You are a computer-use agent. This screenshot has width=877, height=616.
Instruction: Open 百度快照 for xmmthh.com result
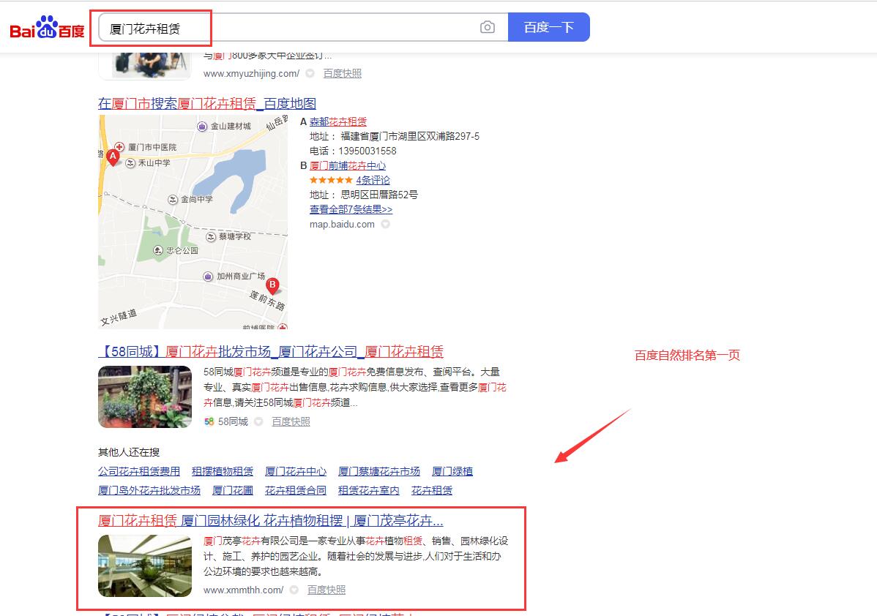point(326,590)
